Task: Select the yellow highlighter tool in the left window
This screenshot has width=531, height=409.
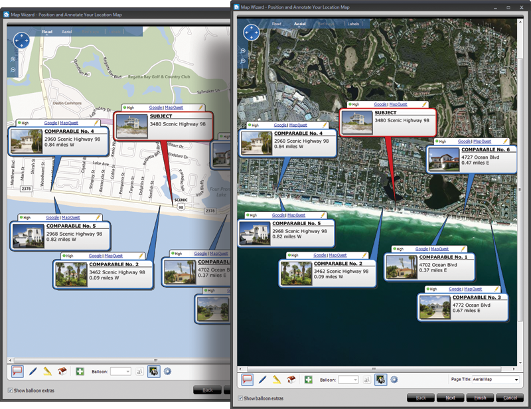Action: click(x=47, y=371)
